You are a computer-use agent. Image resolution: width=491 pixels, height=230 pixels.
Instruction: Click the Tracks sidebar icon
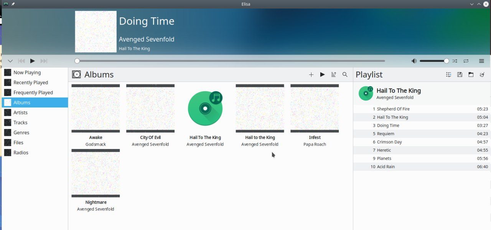tap(8, 122)
